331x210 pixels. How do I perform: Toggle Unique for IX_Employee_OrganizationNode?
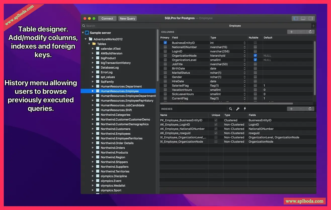tap(216, 142)
